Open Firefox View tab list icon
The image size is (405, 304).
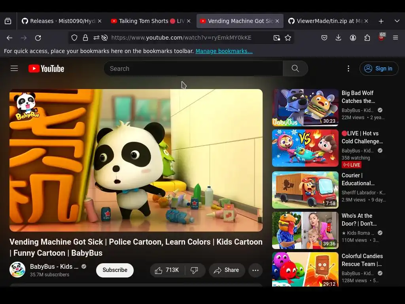(x=8, y=21)
